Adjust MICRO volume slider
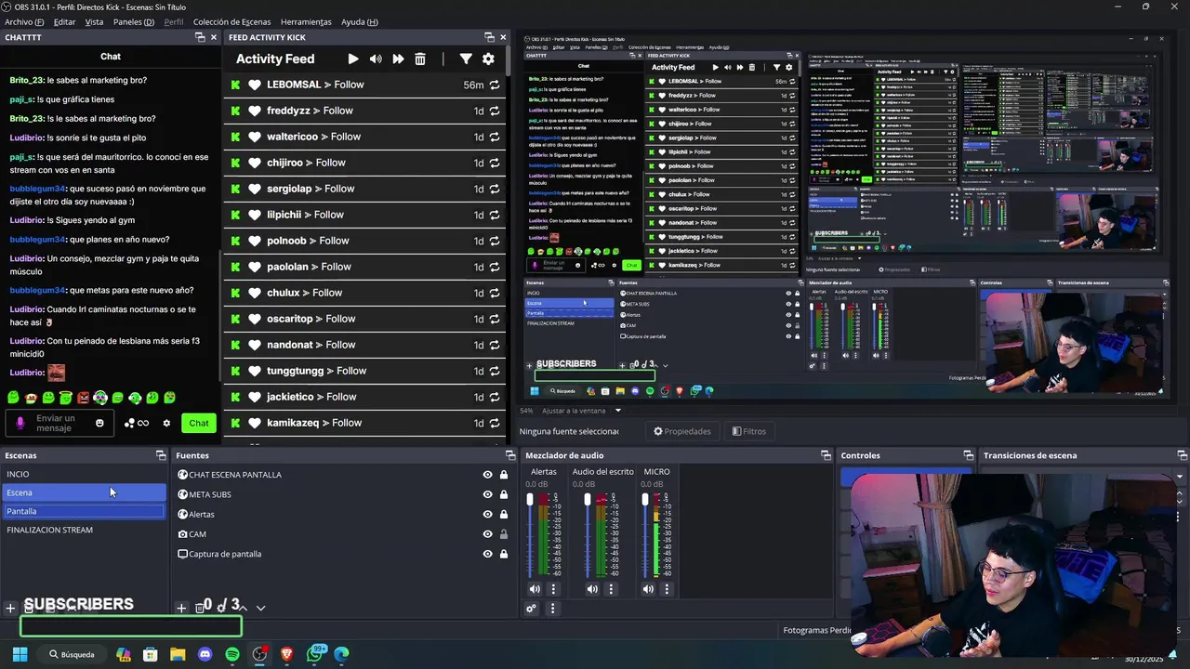1190x669 pixels. pyautogui.click(x=645, y=534)
